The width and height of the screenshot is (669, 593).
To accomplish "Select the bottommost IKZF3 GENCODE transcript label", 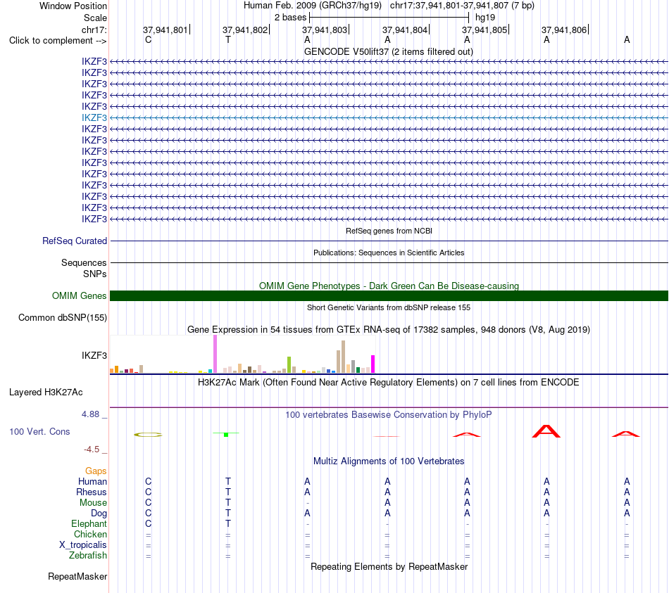I will [94, 219].
